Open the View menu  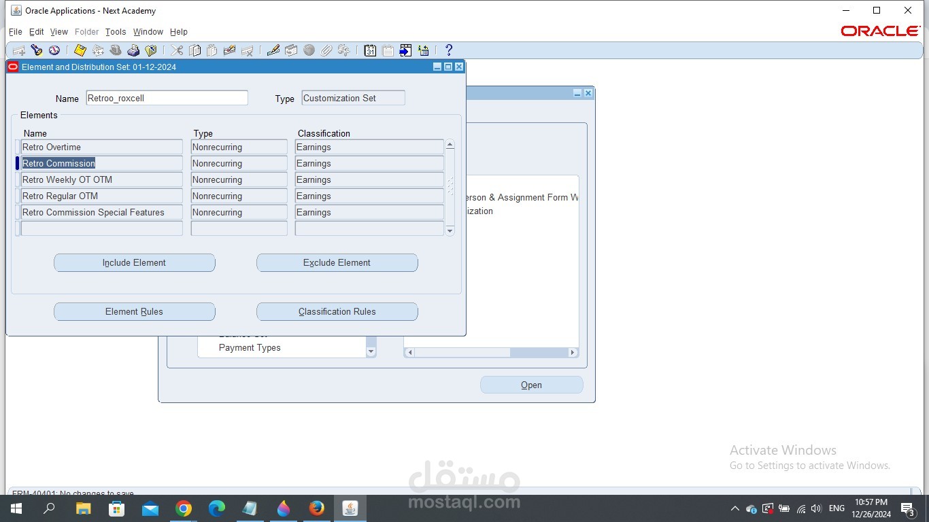59,32
